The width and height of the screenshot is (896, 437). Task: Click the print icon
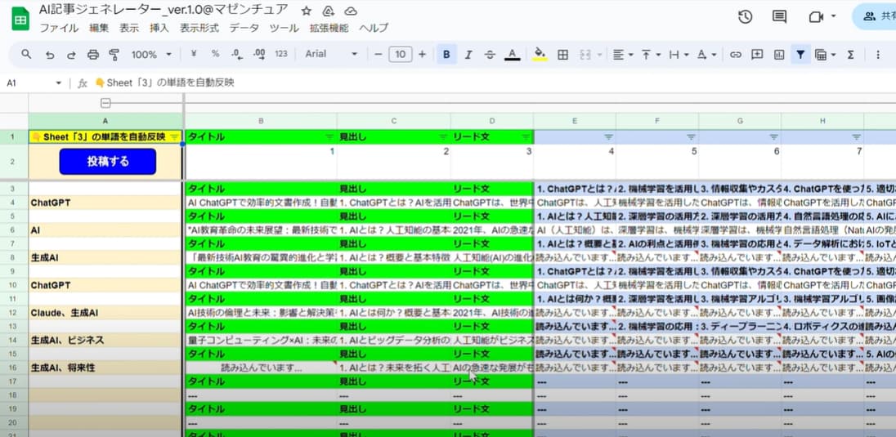pyautogui.click(x=93, y=54)
